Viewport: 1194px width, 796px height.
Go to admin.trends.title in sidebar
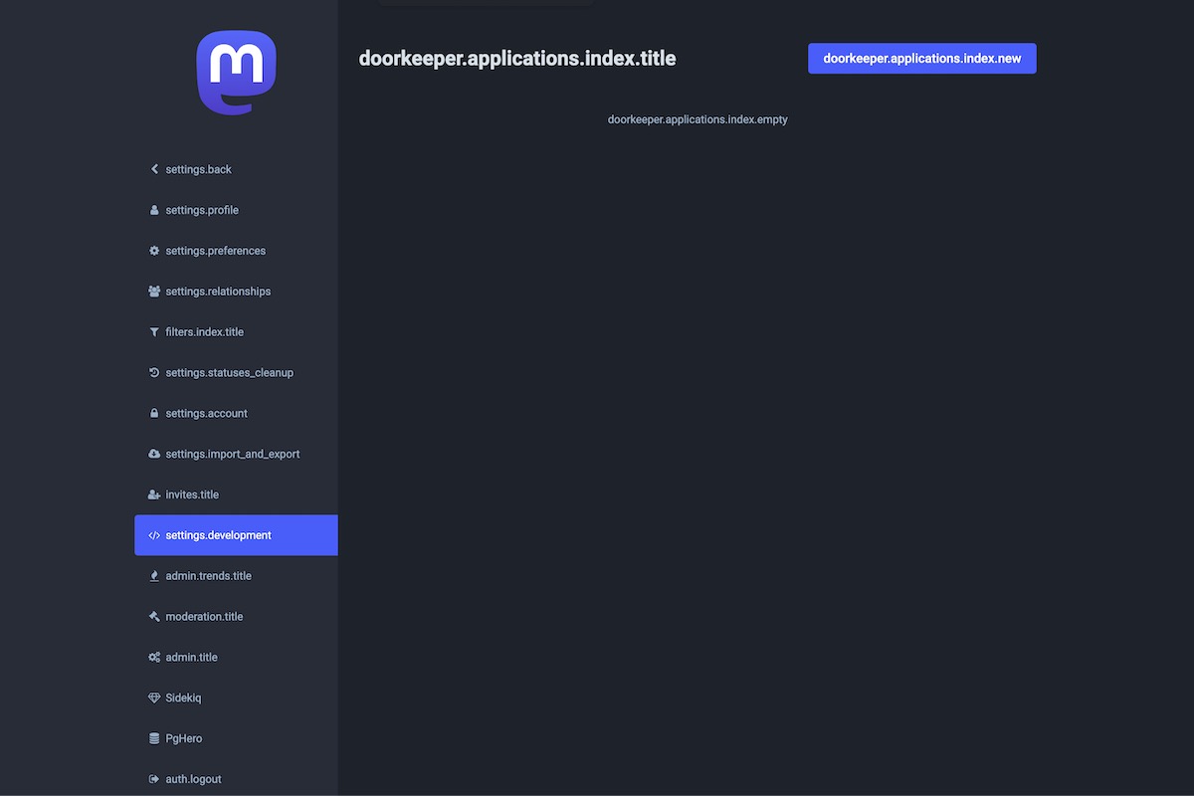click(x=208, y=576)
